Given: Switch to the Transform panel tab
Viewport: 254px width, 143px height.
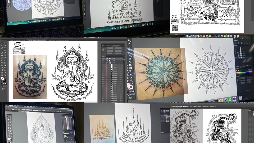Looking at the screenshot, I should (x=115, y=46).
